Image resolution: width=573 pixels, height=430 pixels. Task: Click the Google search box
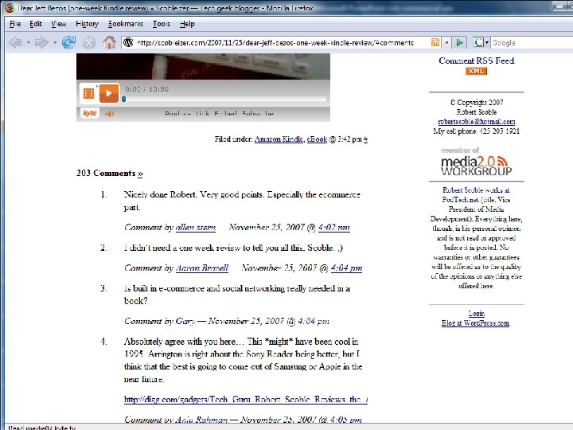coord(532,42)
